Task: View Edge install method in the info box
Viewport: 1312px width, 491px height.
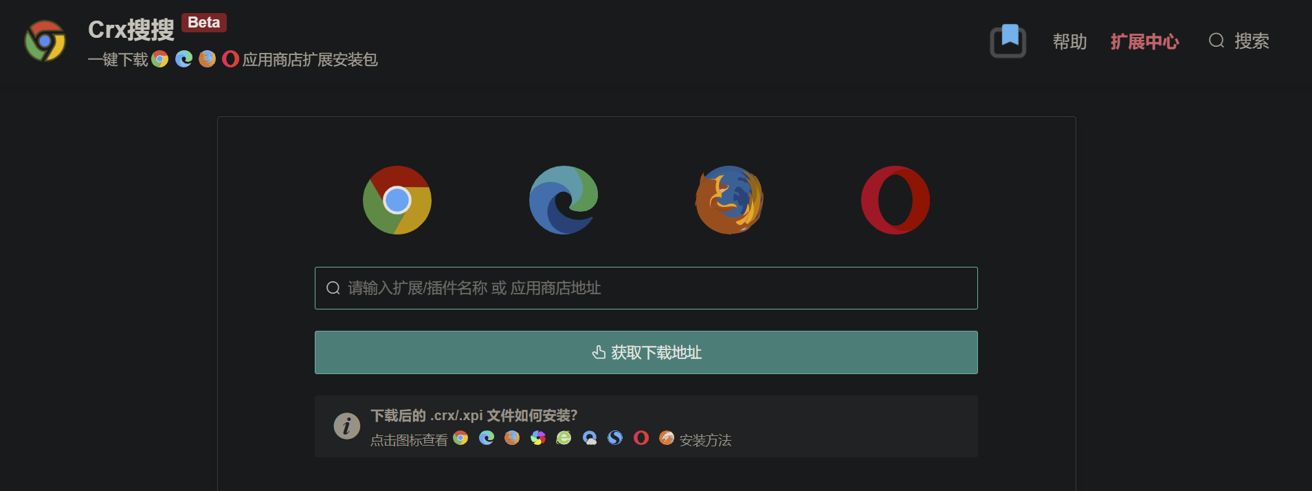Action: click(487, 438)
